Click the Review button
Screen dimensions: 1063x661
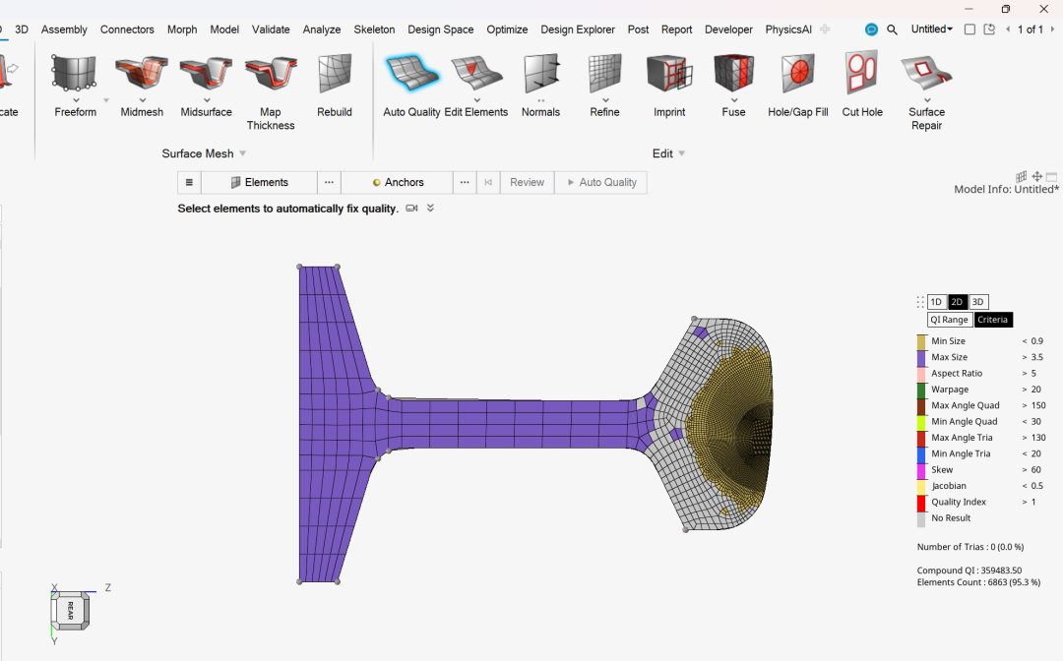pos(527,182)
